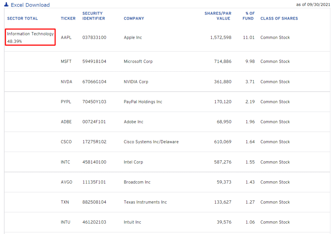This screenshot has width=334, height=234.
Task: Click the Texas Instruments Inc company name
Action: point(145,202)
